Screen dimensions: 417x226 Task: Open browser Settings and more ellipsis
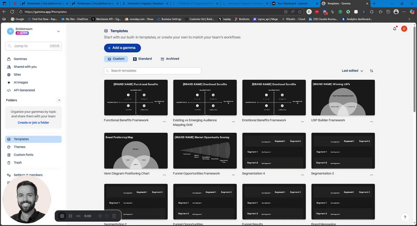pos(404,12)
